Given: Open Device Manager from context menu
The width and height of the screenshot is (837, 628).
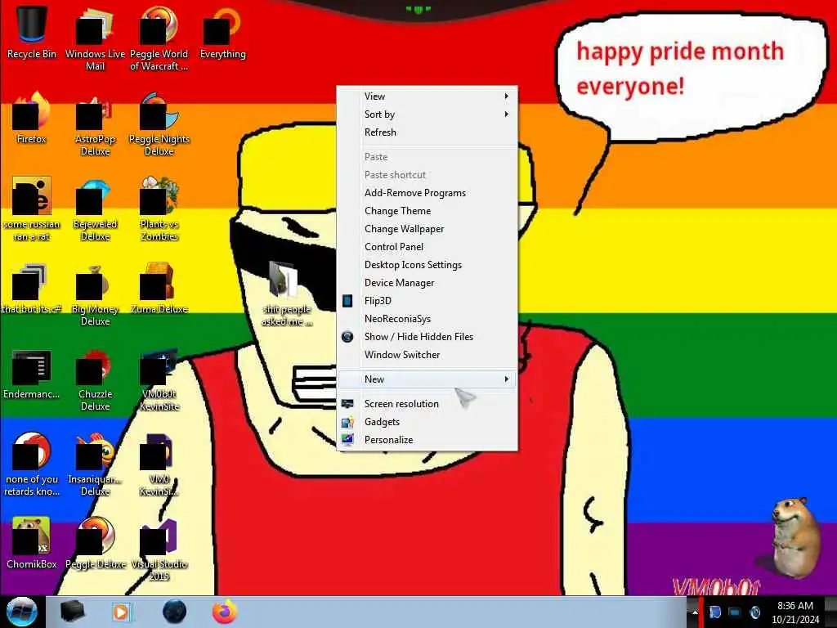Looking at the screenshot, I should [427, 283].
